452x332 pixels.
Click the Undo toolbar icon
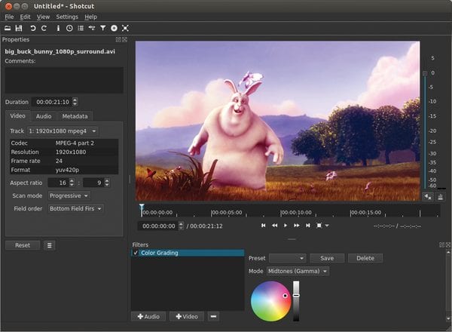pos(32,28)
